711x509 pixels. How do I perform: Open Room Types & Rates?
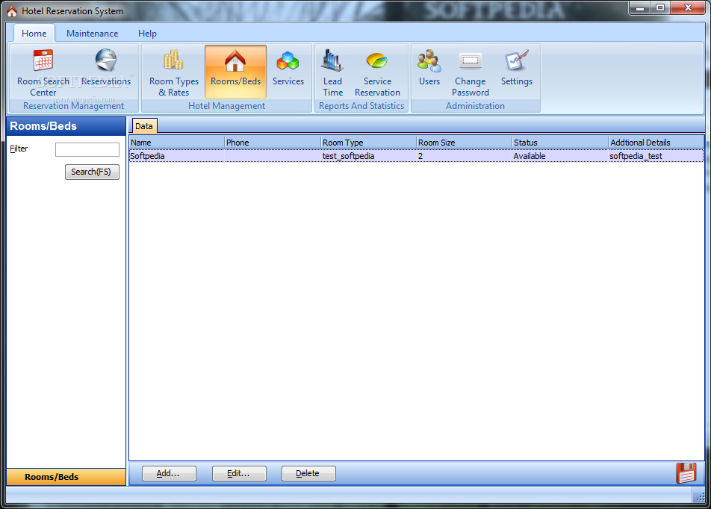174,72
